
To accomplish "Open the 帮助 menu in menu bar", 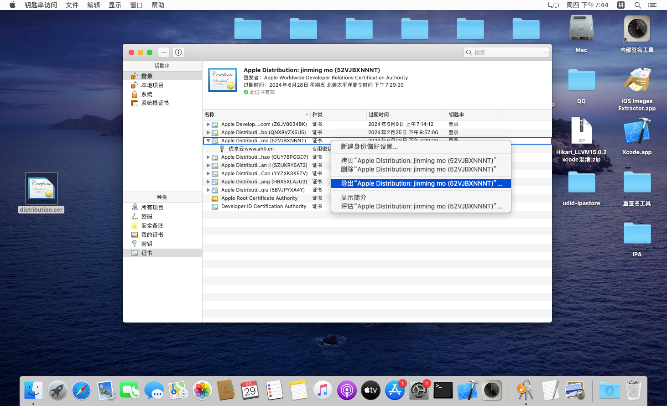I will point(158,5).
